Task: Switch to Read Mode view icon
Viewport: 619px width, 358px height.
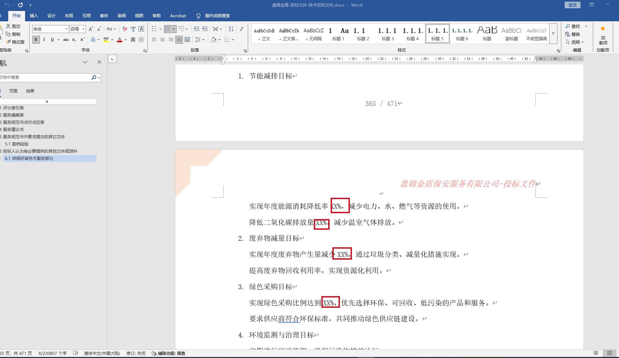Action: click(596, 353)
